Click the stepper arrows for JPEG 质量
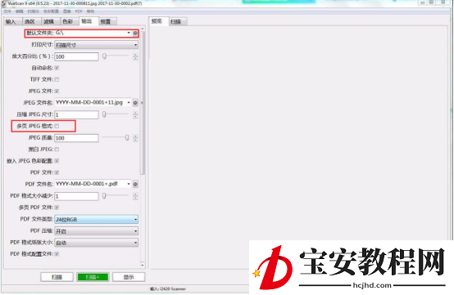Image resolution: width=454 pixels, height=295 pixels. (x=135, y=138)
